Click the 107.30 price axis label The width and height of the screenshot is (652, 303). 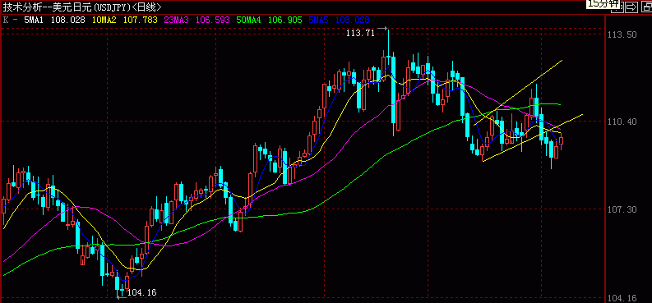pos(622,209)
